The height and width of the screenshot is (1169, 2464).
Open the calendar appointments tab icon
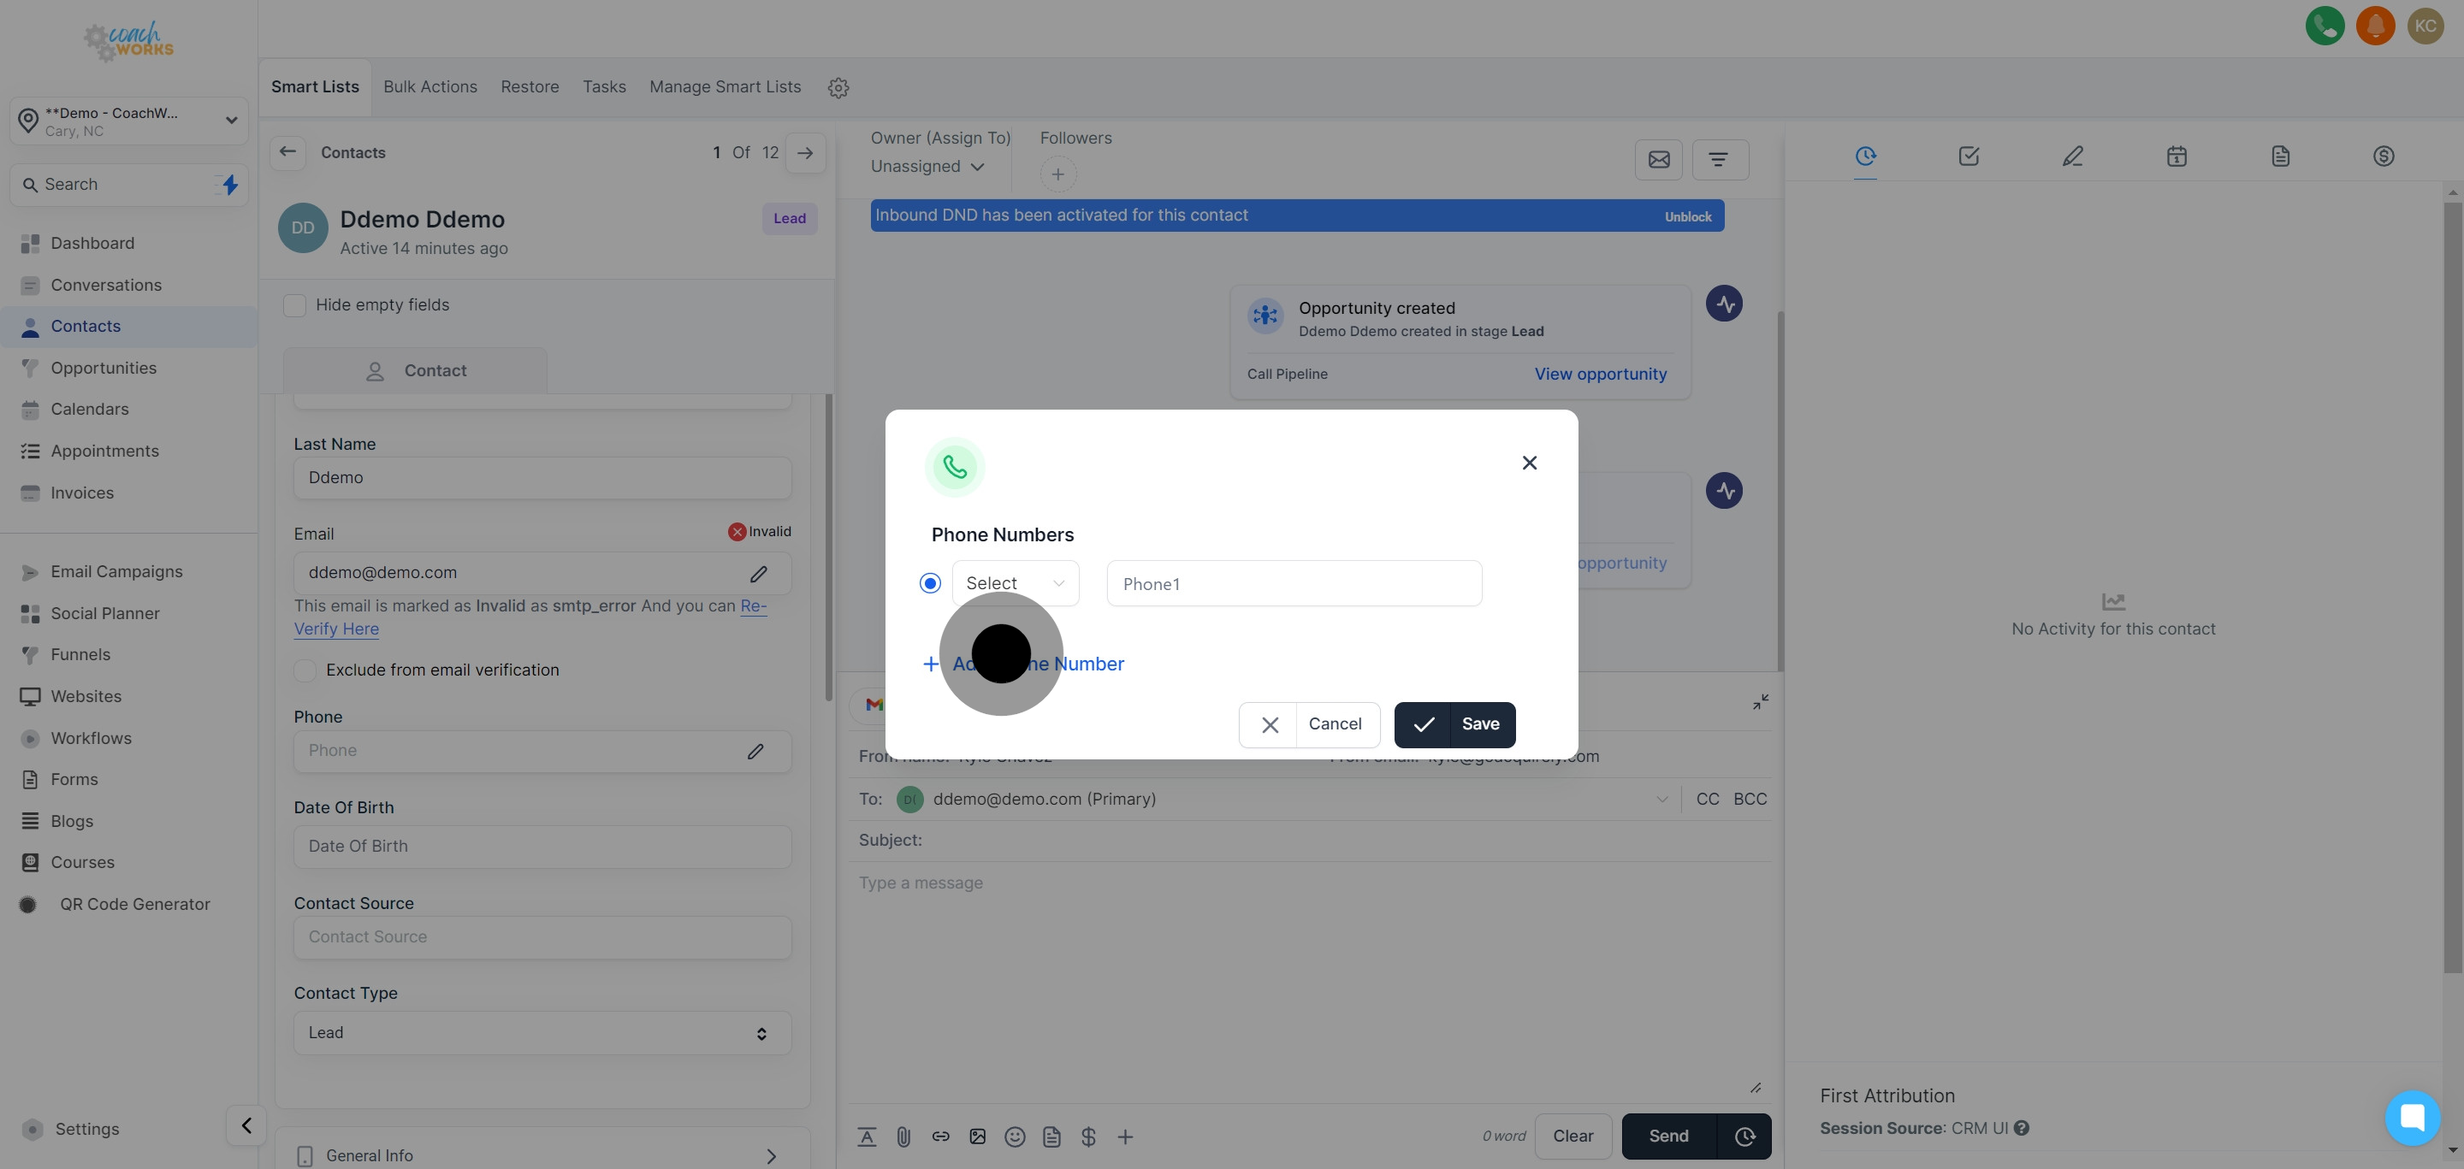(2176, 156)
